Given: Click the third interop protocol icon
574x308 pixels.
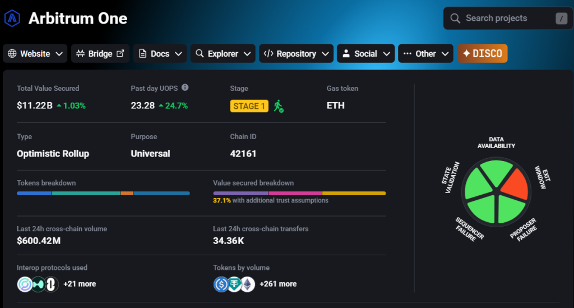Looking at the screenshot, I should (51, 284).
